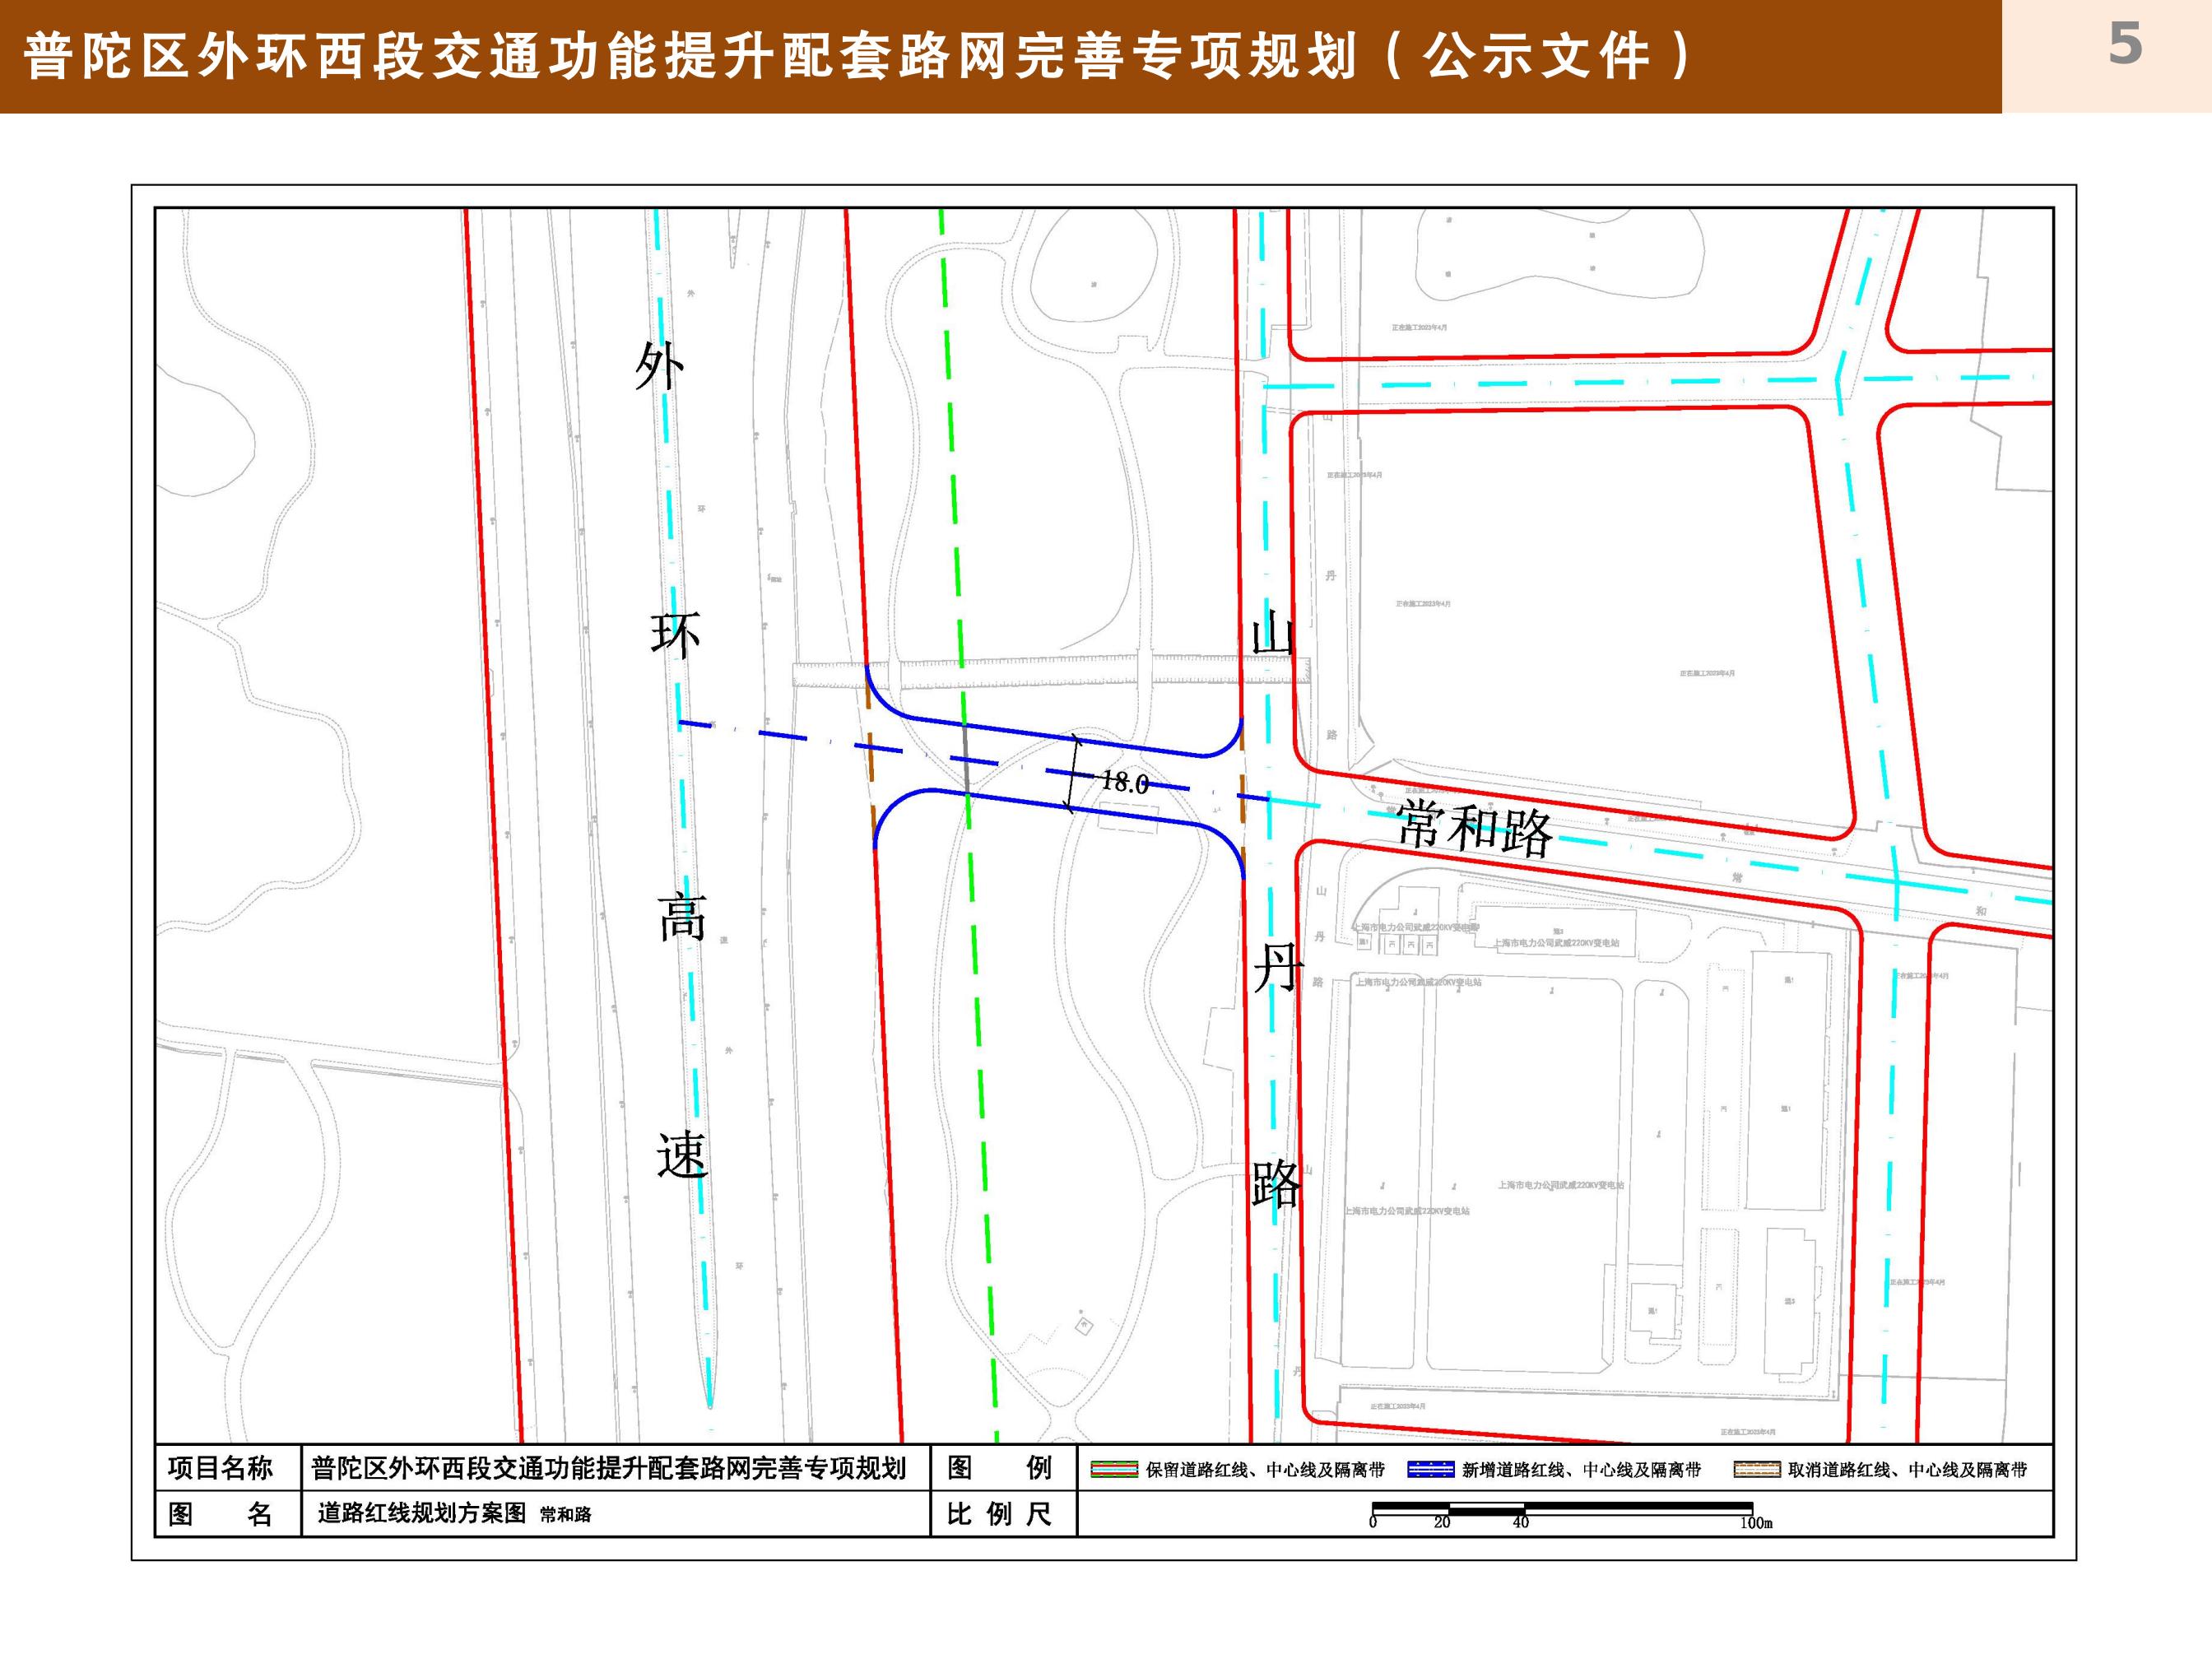The image size is (2212, 1659).
Task: Click the blue legend swatch for 新增道路红线
Action: pyautogui.click(x=1430, y=1469)
